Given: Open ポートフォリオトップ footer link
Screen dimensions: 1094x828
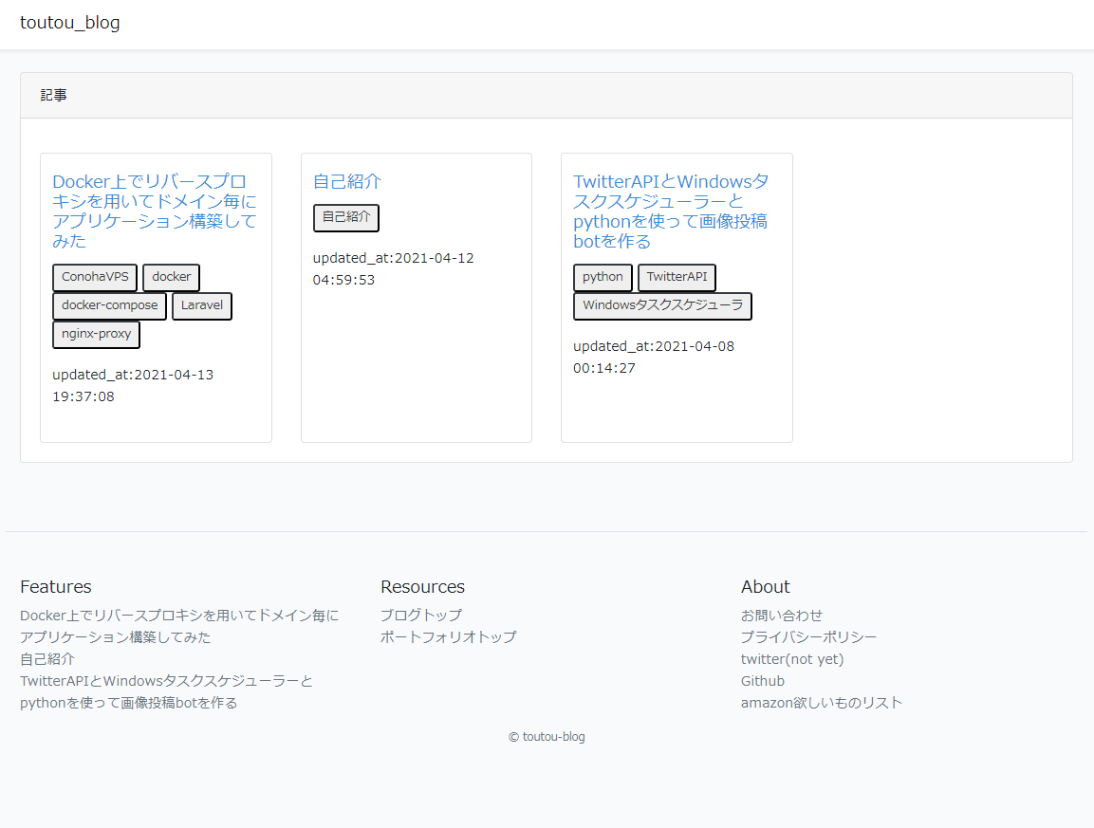Looking at the screenshot, I should 448,637.
